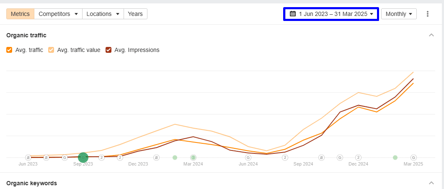Click the G marker above Mar 2025
The width and height of the screenshot is (444, 189).
pyautogui.click(x=413, y=158)
